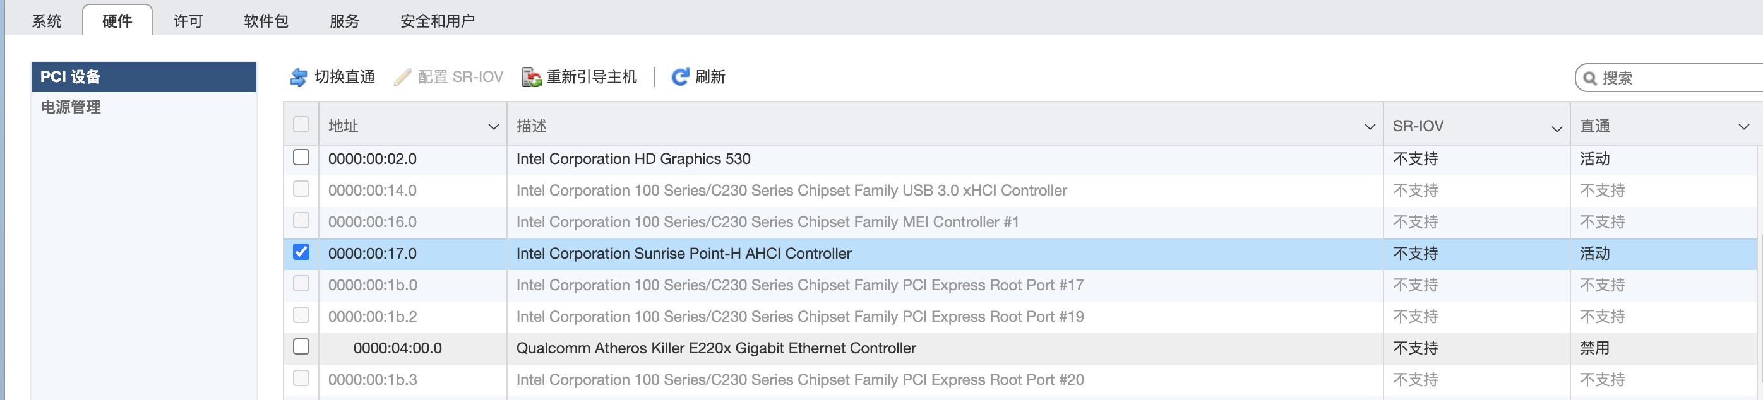The width and height of the screenshot is (1763, 400).
Task: Open the 直通 column dropdown arrow
Action: (x=1743, y=126)
